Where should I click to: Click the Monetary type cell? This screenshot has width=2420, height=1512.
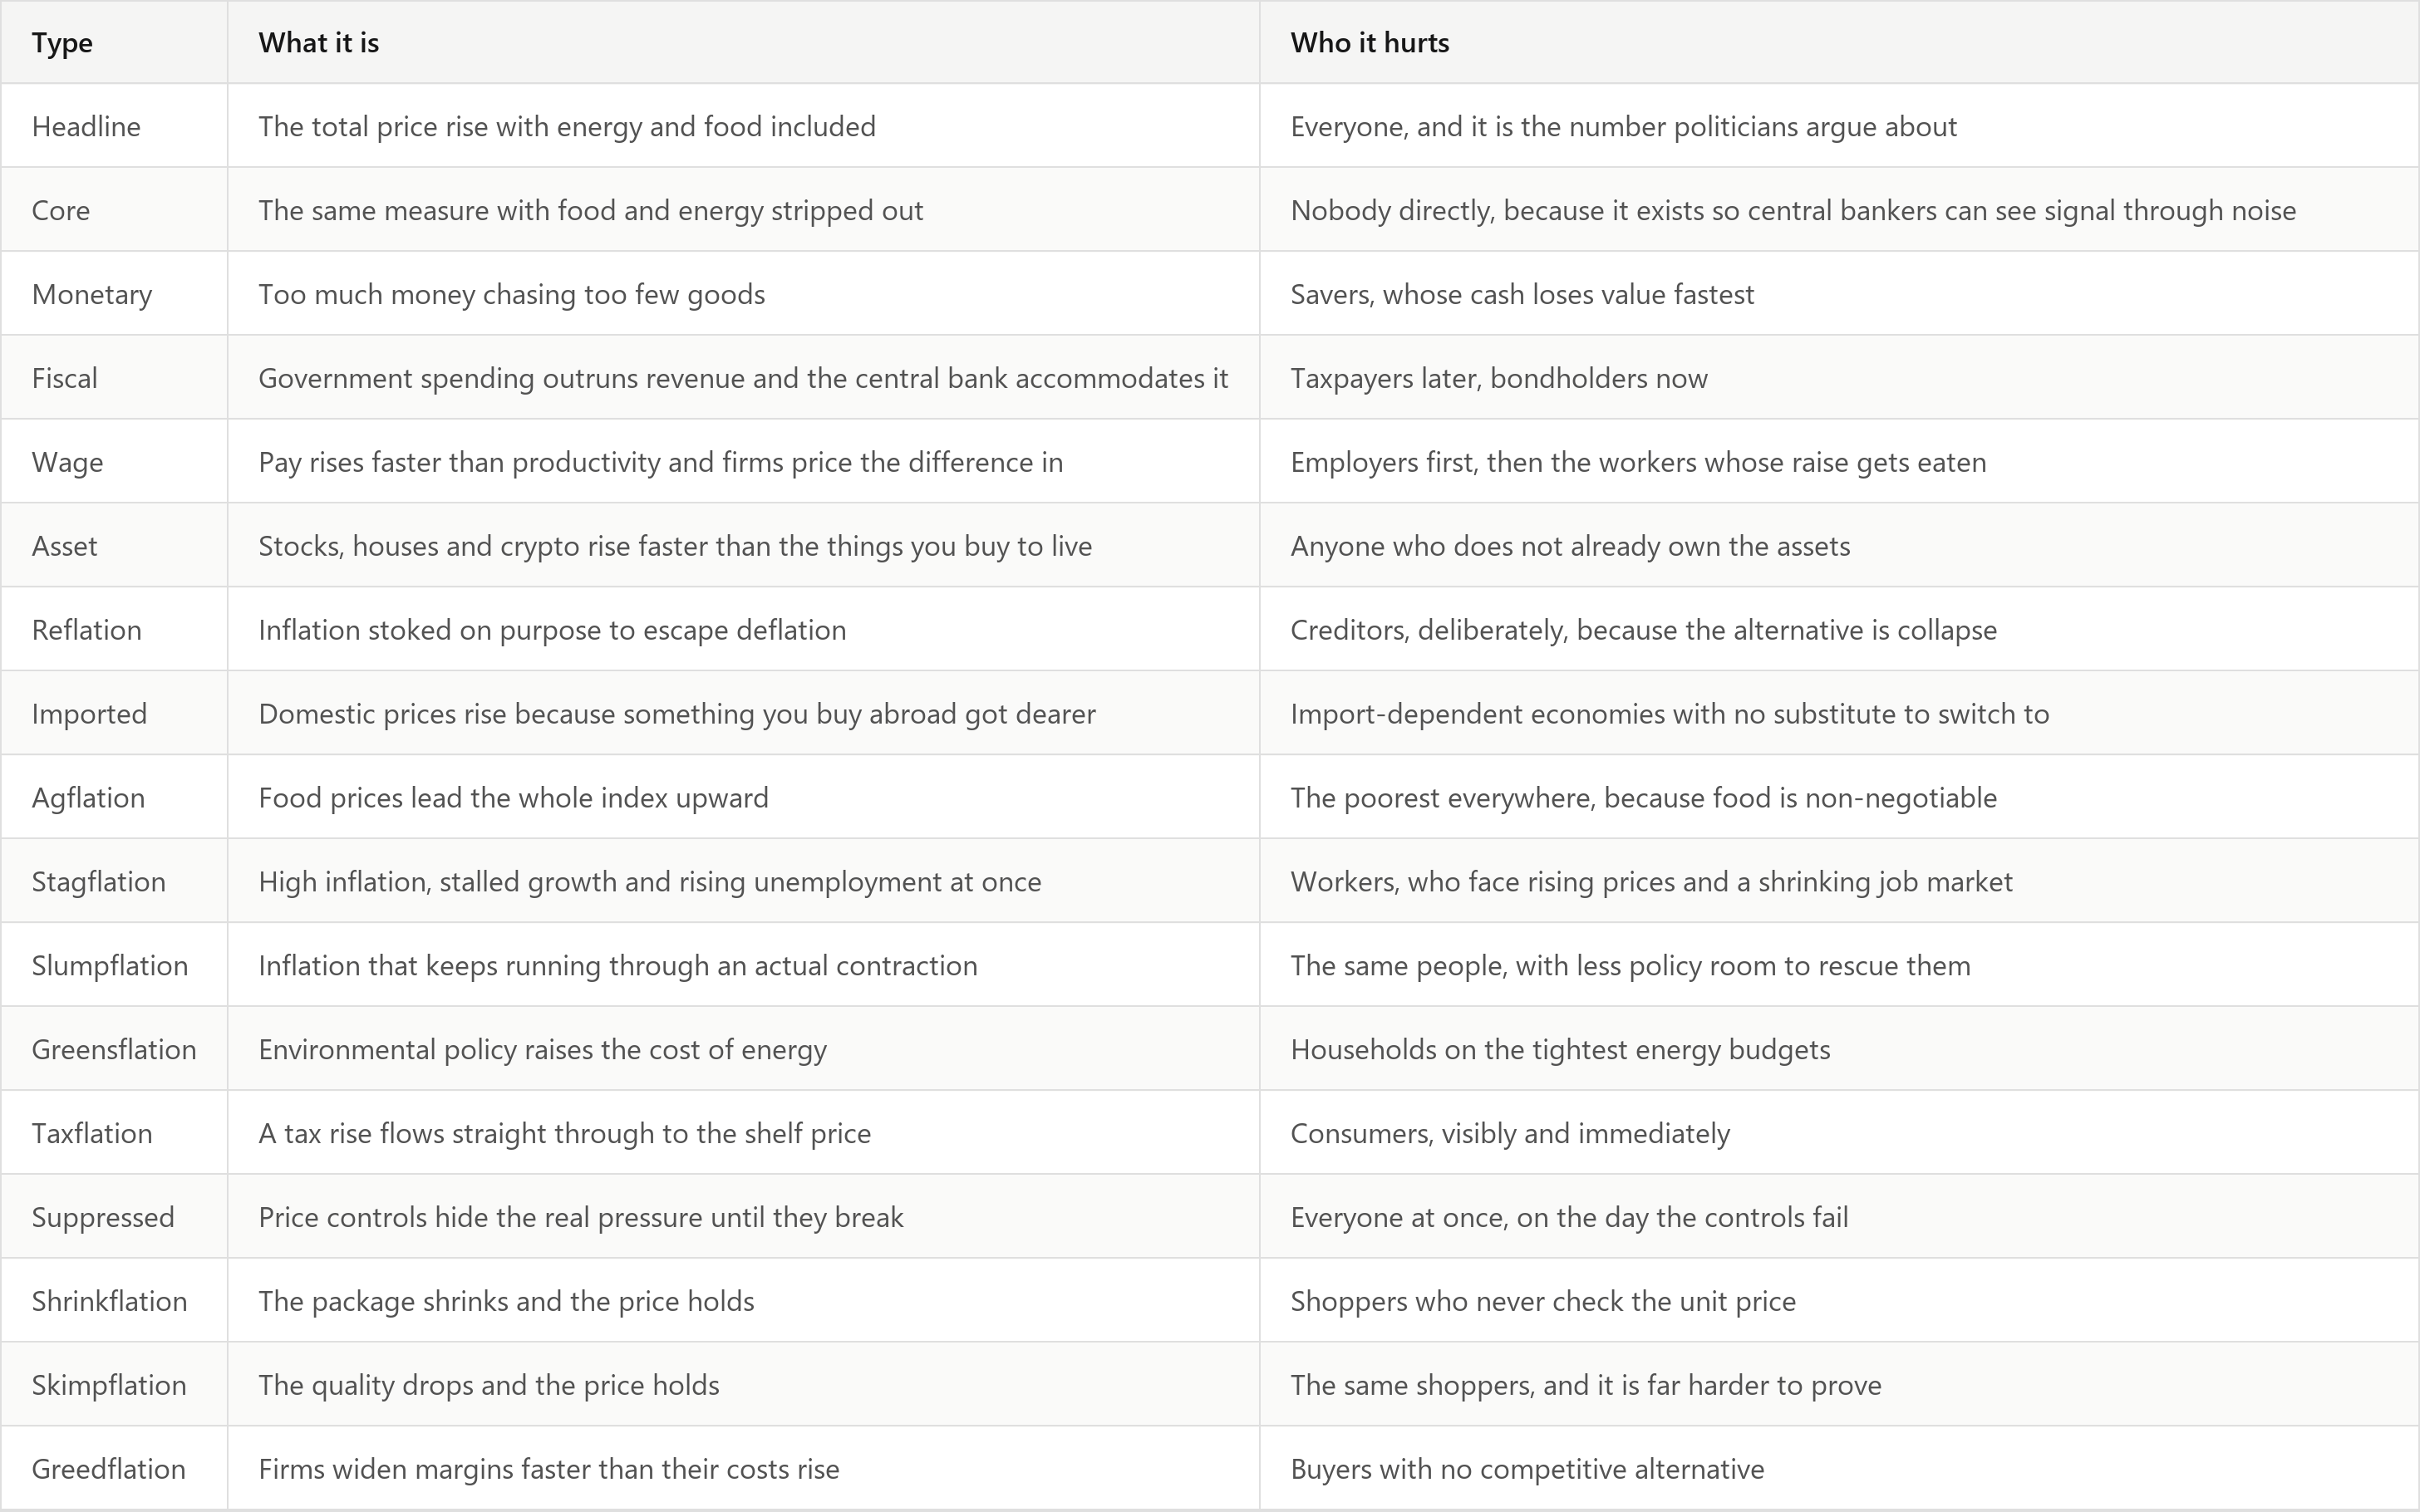[92, 294]
